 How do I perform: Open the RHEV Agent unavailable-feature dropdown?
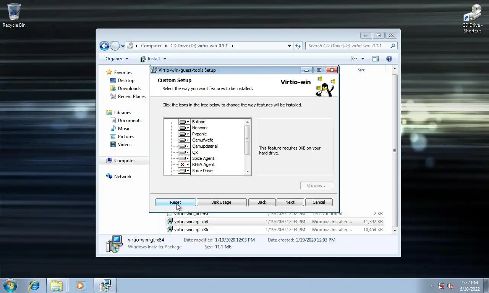(x=184, y=164)
